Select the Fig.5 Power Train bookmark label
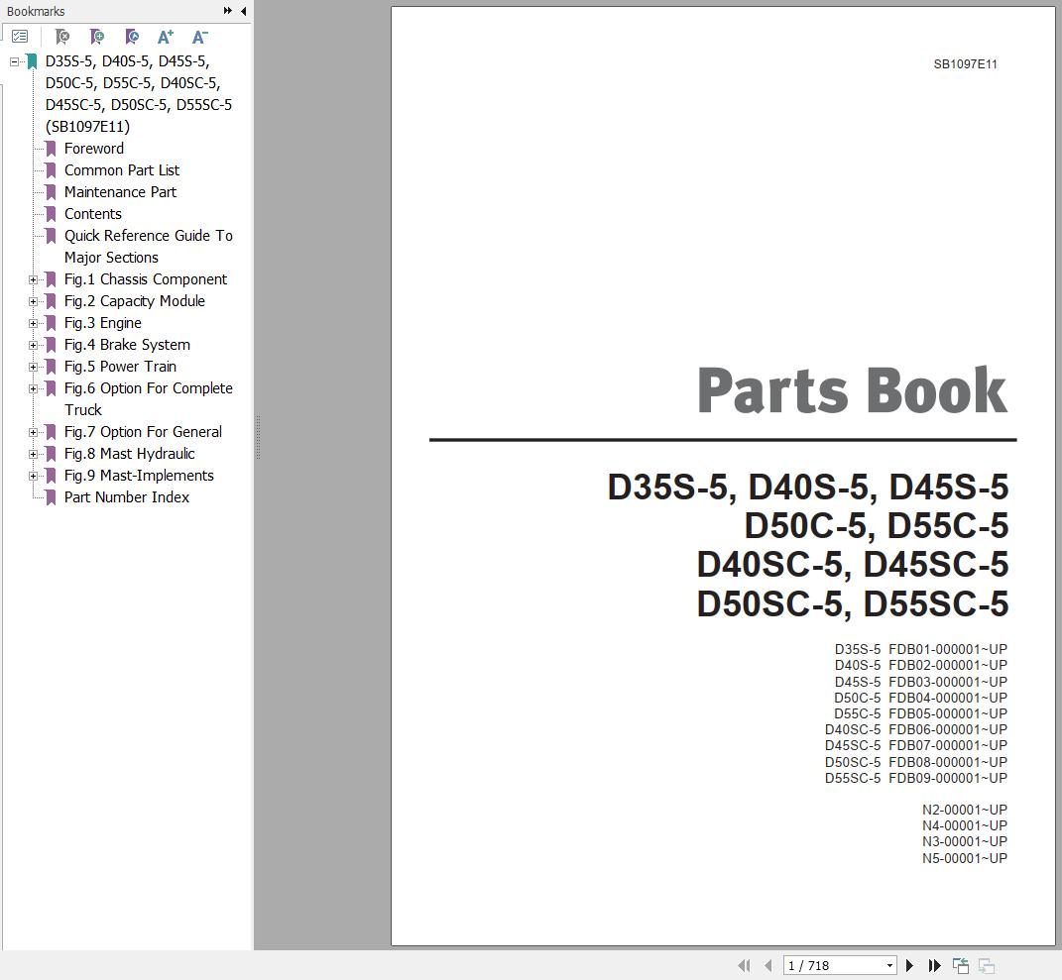Viewport: 1062px width, 980px height. (x=121, y=367)
